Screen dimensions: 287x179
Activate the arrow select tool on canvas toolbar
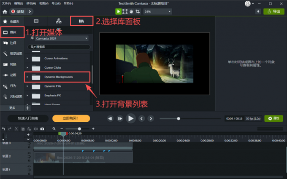point(119,11)
